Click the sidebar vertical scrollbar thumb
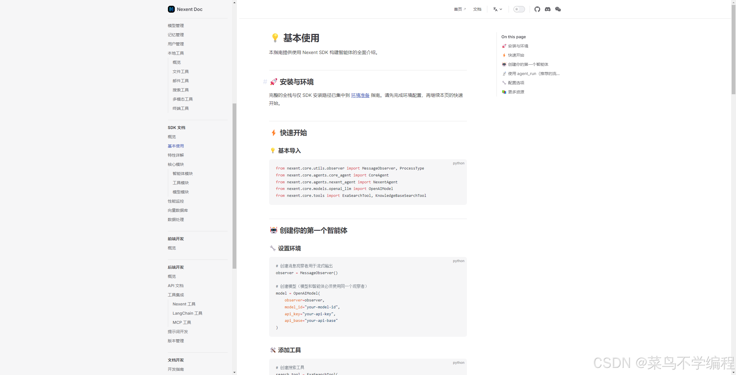The image size is (736, 375). 234,186
